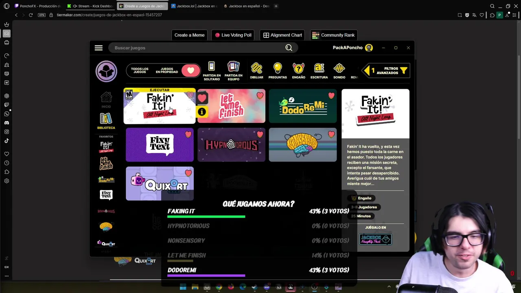Show info for Fakin' It game
The image size is (521, 293).
[x=202, y=112]
